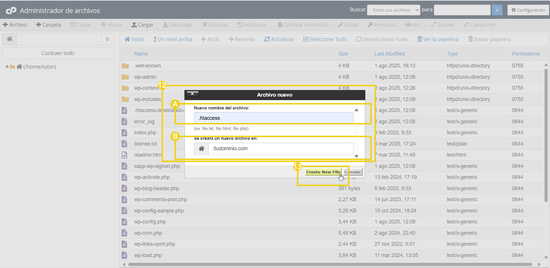Select the .well-known folder icon
Viewport: 550px width, 268px height.
[x=125, y=66]
